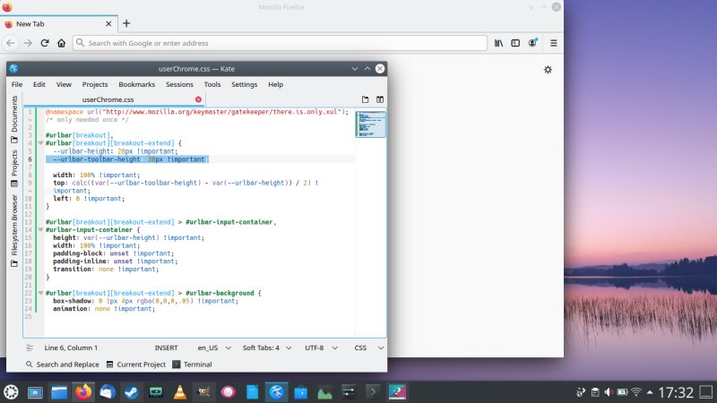Open the UTF-8 encoding dropdown
717x403 pixels.
click(318, 347)
